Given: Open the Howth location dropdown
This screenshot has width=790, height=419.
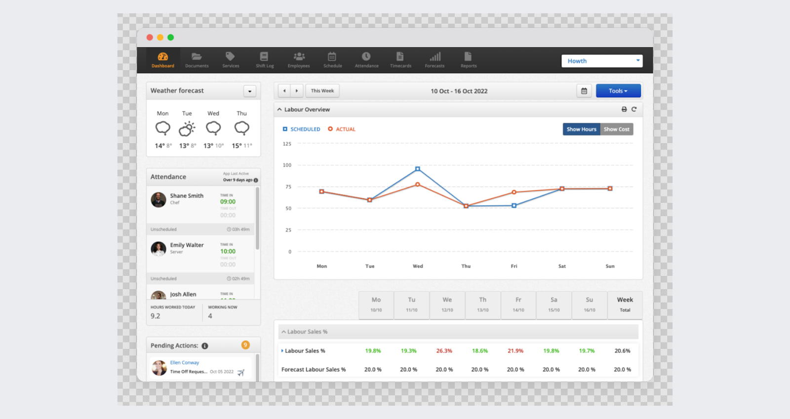Looking at the screenshot, I should 602,61.
